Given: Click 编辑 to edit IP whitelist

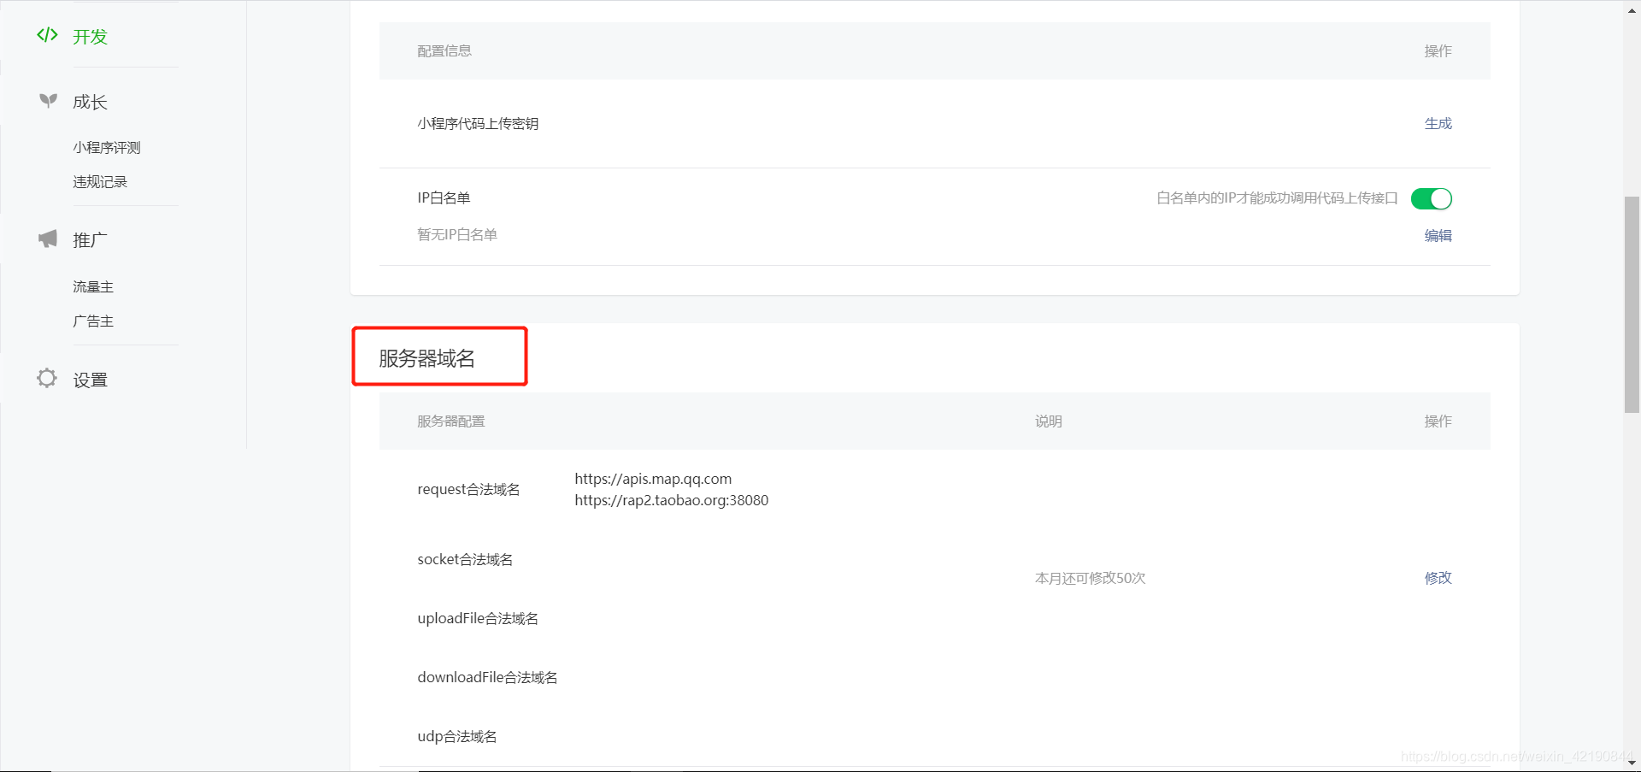Looking at the screenshot, I should pyautogui.click(x=1438, y=235).
